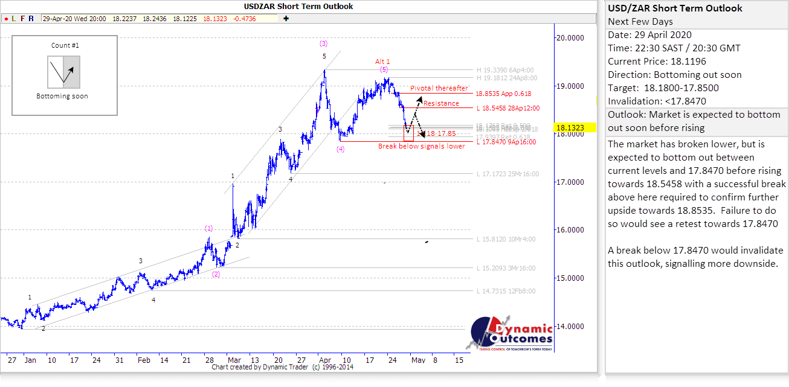The height and width of the screenshot is (387, 789).
Task: Click the Count #1 label
Action: click(x=65, y=45)
